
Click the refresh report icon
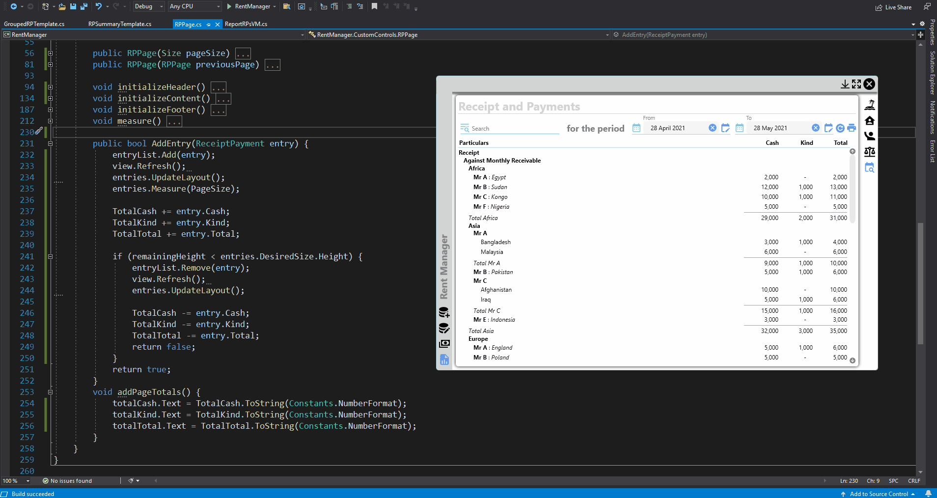tap(840, 128)
